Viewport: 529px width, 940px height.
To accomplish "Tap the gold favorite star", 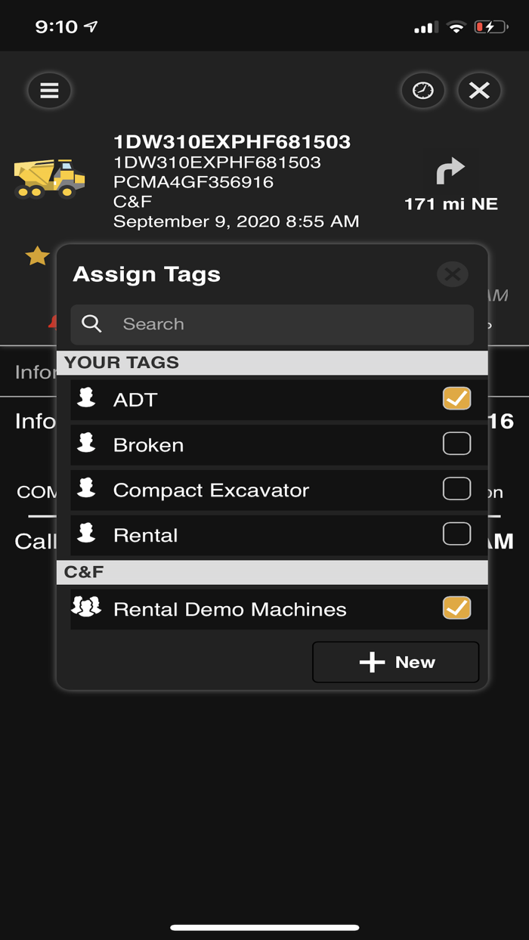I will (37, 256).
